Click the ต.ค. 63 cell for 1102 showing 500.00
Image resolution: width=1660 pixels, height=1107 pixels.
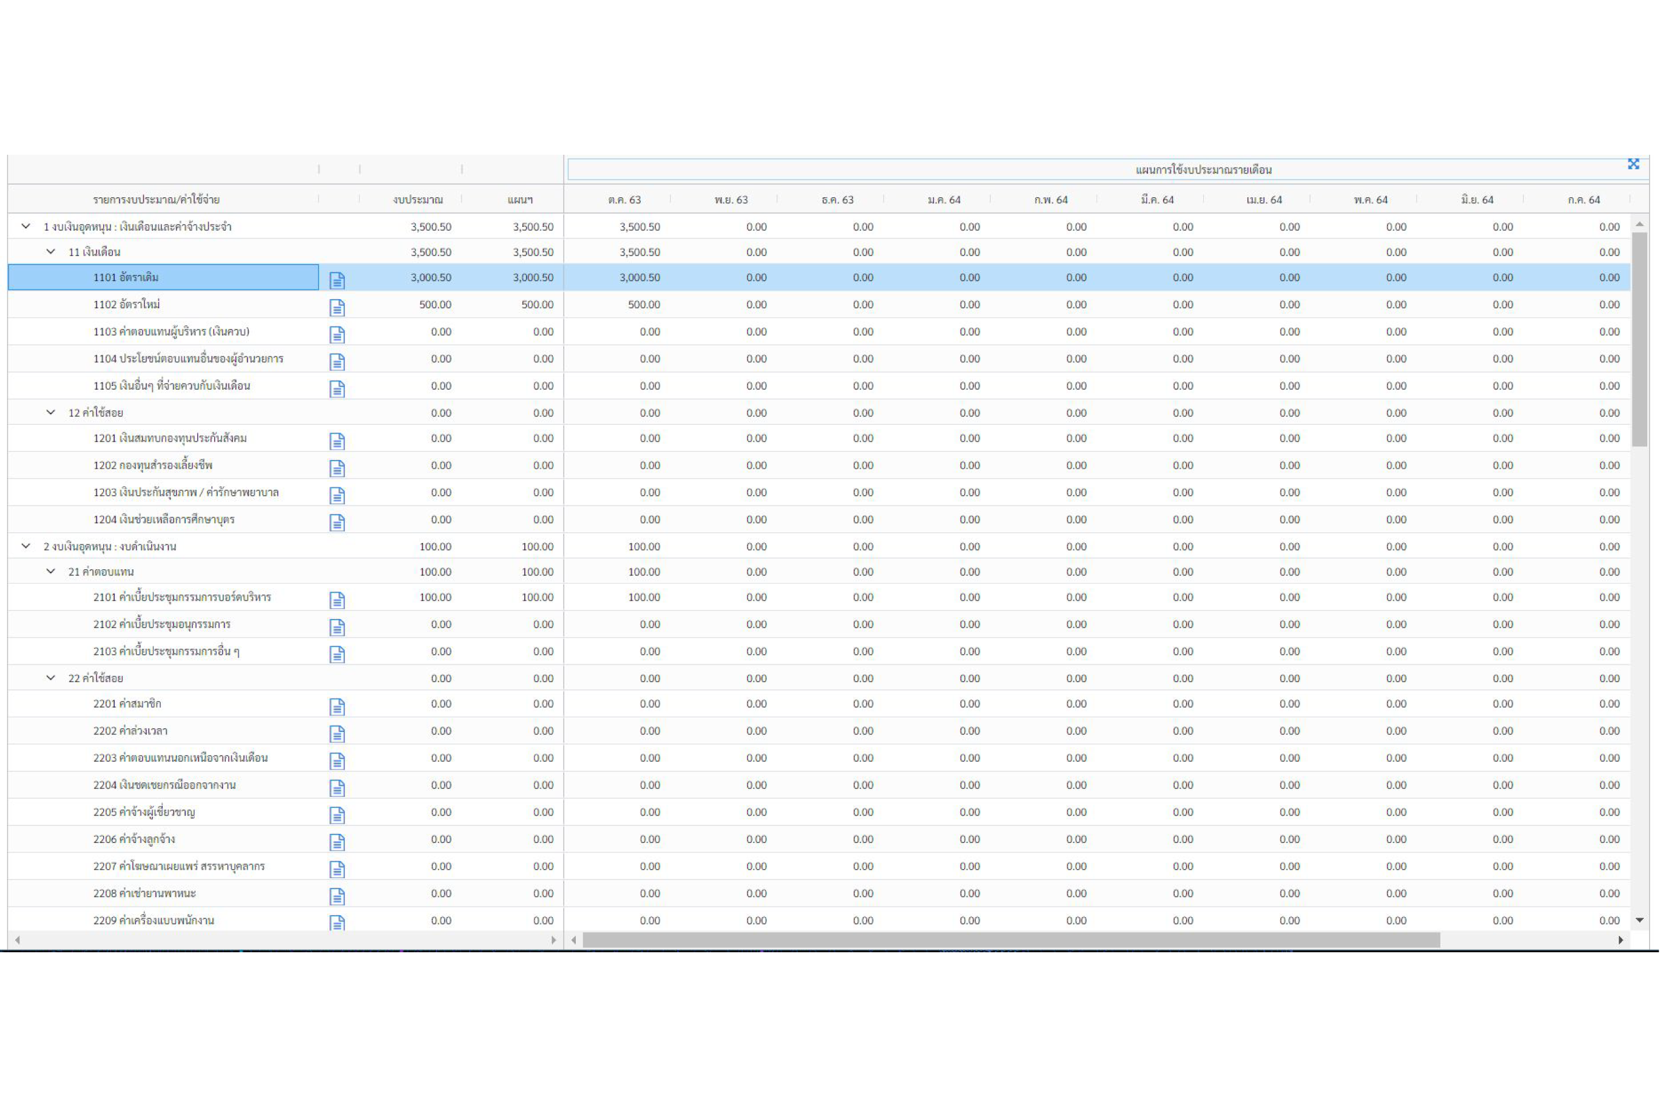click(643, 305)
